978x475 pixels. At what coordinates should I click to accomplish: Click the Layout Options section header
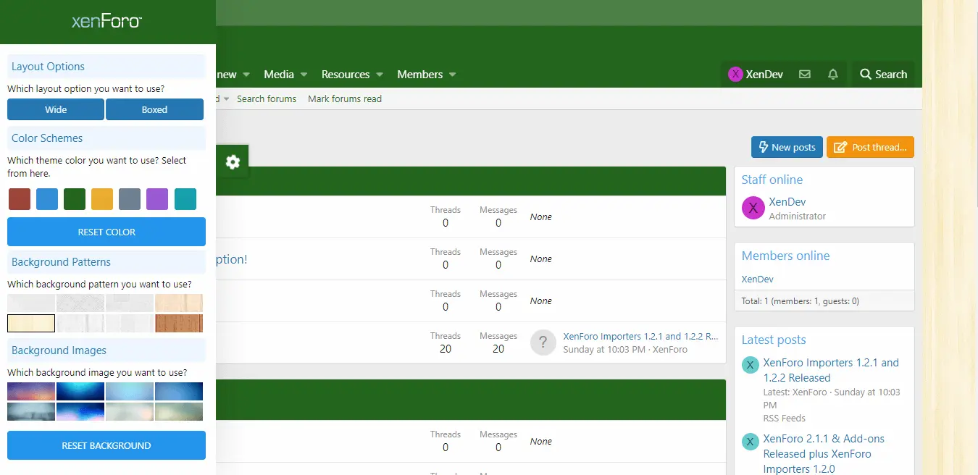[106, 66]
